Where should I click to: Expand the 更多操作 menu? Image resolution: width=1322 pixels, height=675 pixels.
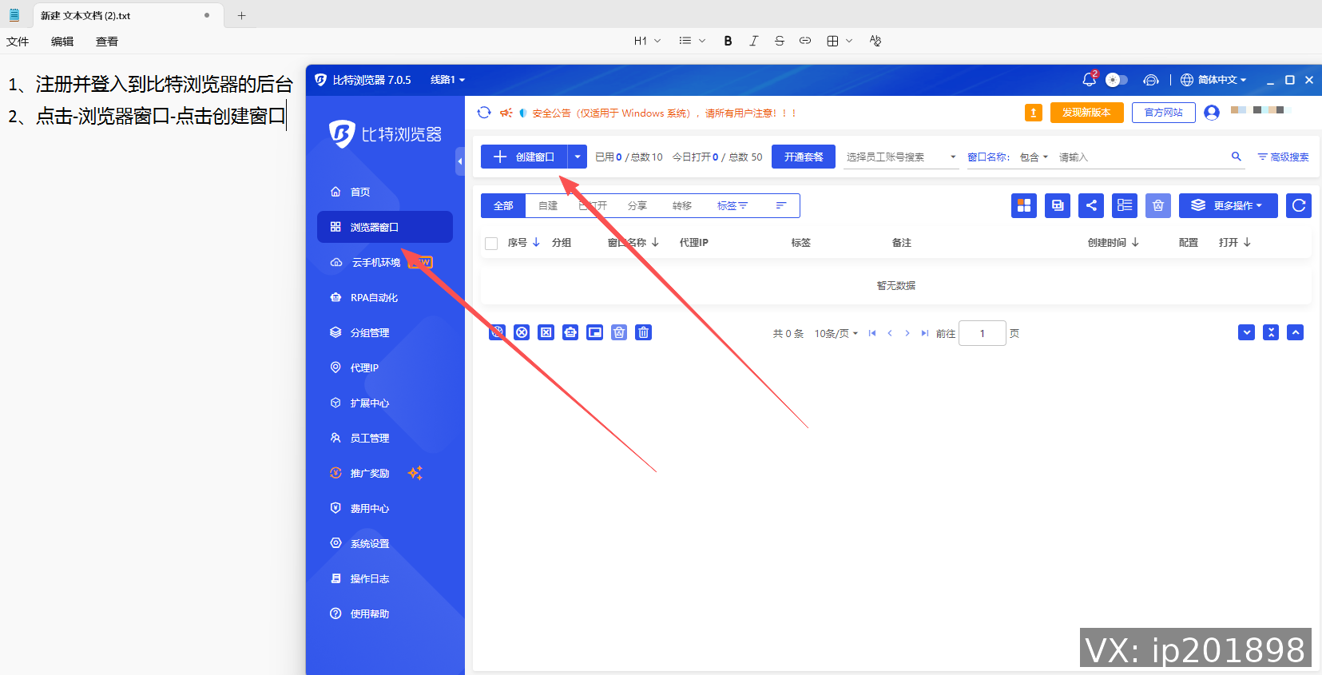(x=1229, y=205)
